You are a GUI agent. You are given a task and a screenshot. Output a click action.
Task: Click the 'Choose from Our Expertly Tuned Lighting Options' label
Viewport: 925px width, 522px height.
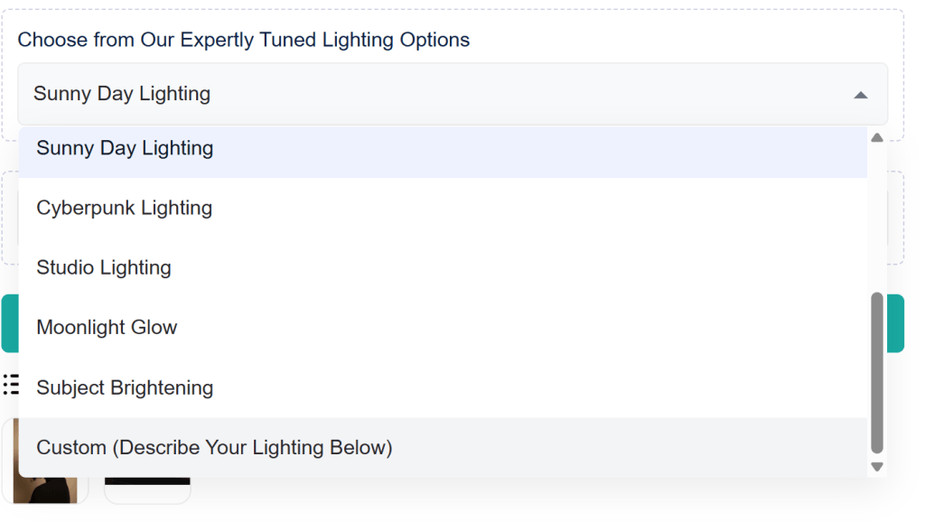tap(244, 40)
